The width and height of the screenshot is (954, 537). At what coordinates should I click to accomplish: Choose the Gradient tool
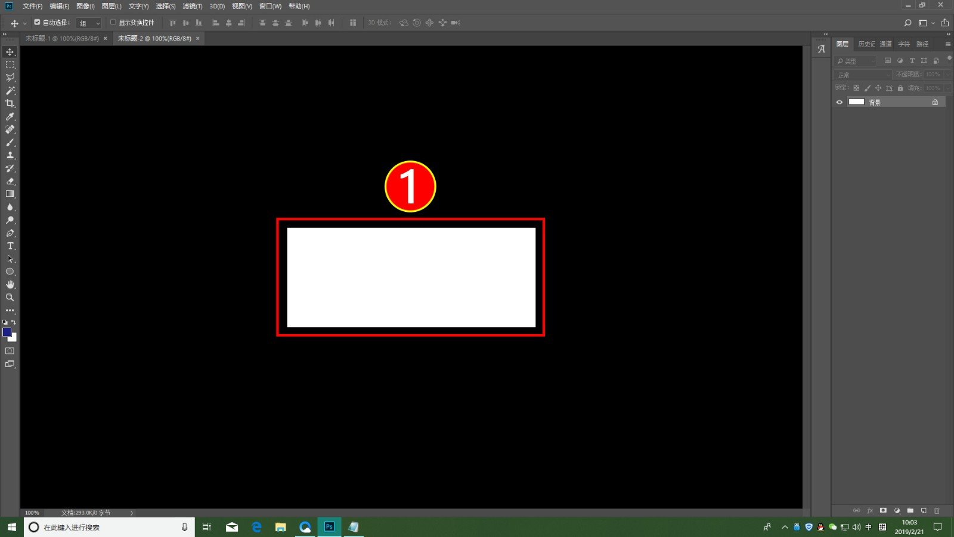10,194
